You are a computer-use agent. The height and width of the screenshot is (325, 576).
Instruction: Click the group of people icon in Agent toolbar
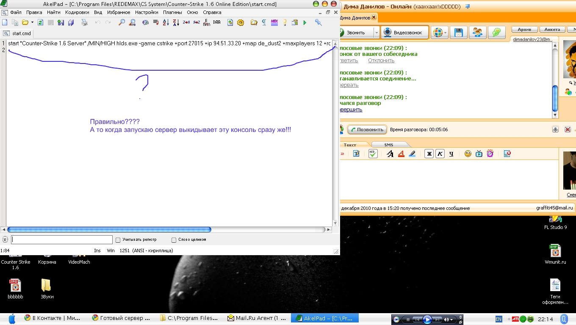[477, 33]
